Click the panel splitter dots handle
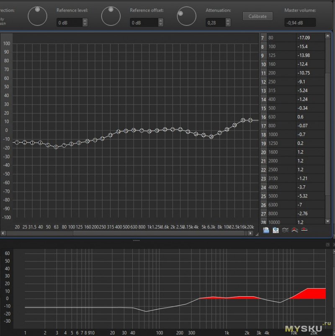Image resolution: width=335 pixels, height=336 pixels. (136, 241)
